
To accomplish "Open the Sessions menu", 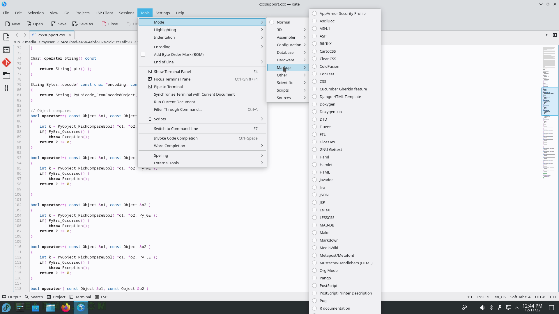I will (127, 13).
